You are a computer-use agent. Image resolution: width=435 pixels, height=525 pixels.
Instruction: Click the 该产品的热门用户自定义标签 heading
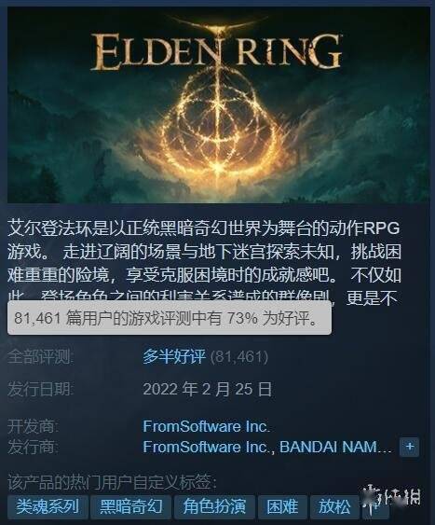coord(112,482)
